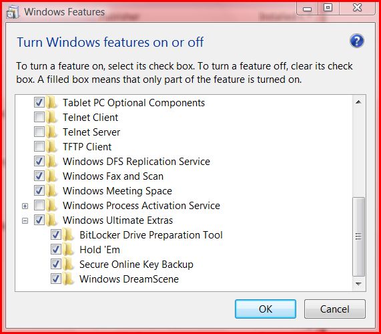Enable the Telnet Client checkbox
Viewport: 381px width, 334px height.
click(39, 118)
